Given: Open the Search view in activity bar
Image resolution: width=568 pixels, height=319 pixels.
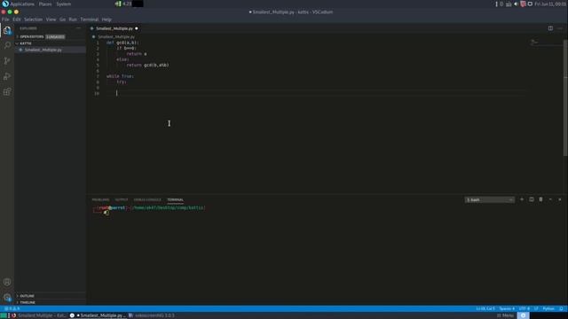Looking at the screenshot, I should [x=7, y=45].
